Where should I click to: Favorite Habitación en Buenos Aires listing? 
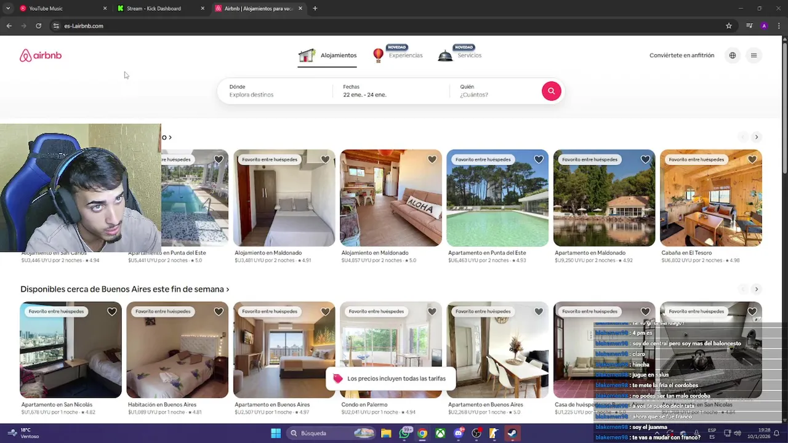pyautogui.click(x=219, y=311)
